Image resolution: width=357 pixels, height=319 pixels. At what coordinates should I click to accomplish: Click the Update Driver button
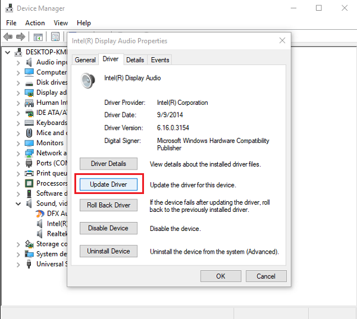coord(108,184)
